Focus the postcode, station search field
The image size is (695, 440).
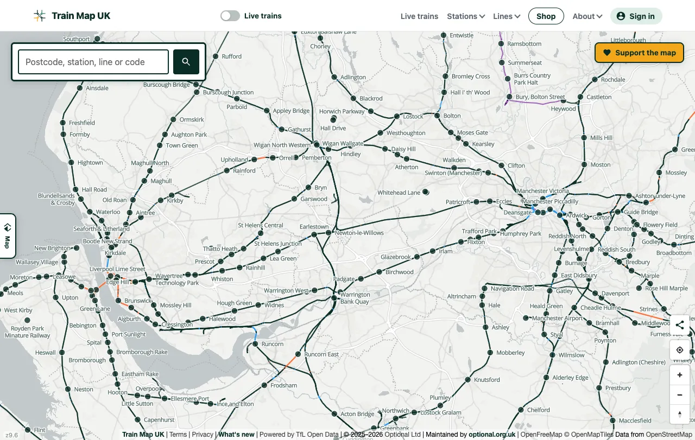click(93, 62)
